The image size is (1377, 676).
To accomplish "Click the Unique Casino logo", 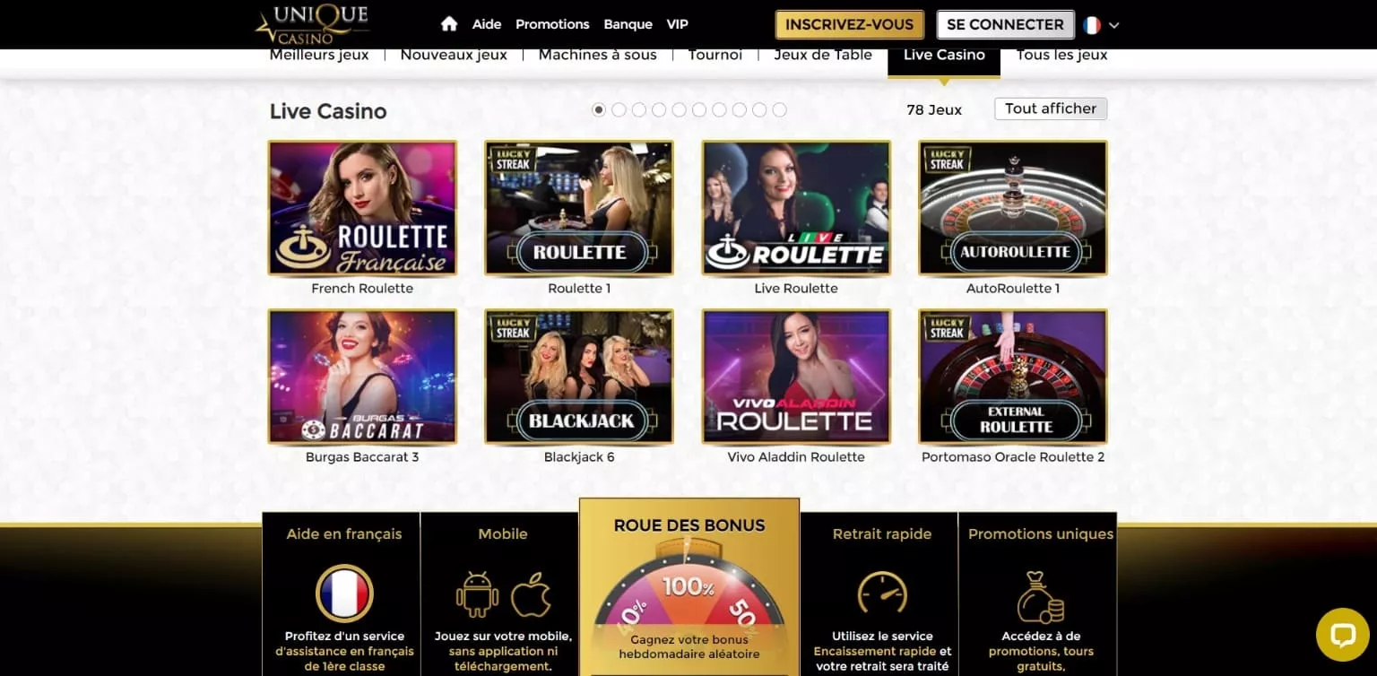I will pyautogui.click(x=312, y=23).
